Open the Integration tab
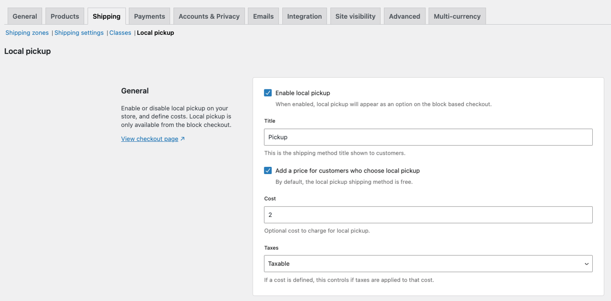The image size is (611, 301). tap(304, 16)
